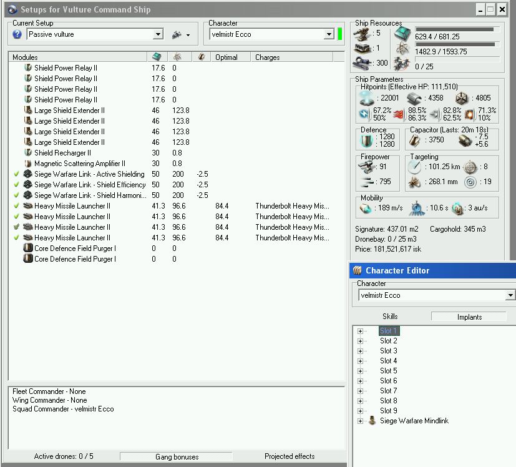Click the thermal resistance flame icon
The height and width of the screenshot is (467, 516).
pyautogui.click(x=399, y=114)
